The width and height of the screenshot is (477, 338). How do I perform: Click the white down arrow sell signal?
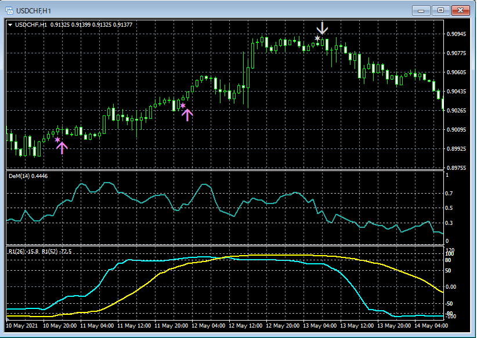pyautogui.click(x=322, y=28)
